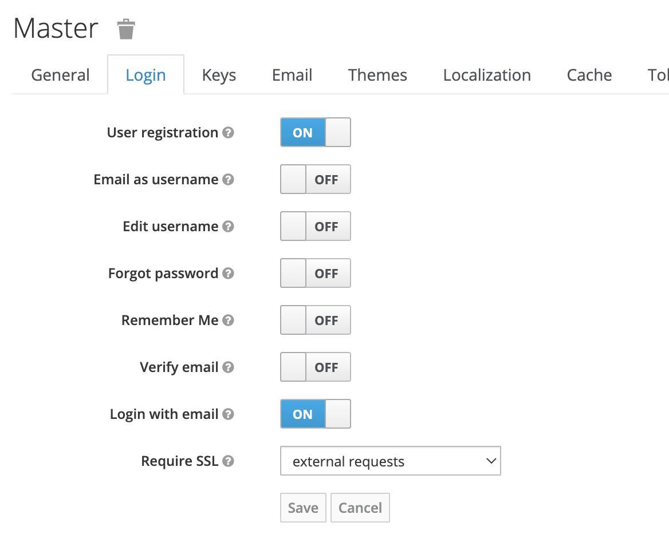Go to the Localization tab
The width and height of the screenshot is (669, 554).
coord(487,75)
